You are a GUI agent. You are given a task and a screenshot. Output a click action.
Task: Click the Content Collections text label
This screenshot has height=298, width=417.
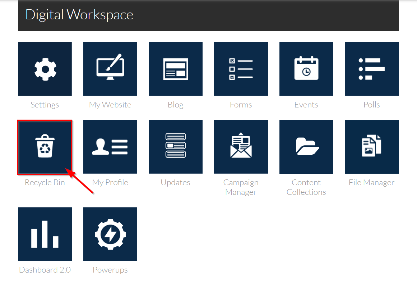(306, 187)
